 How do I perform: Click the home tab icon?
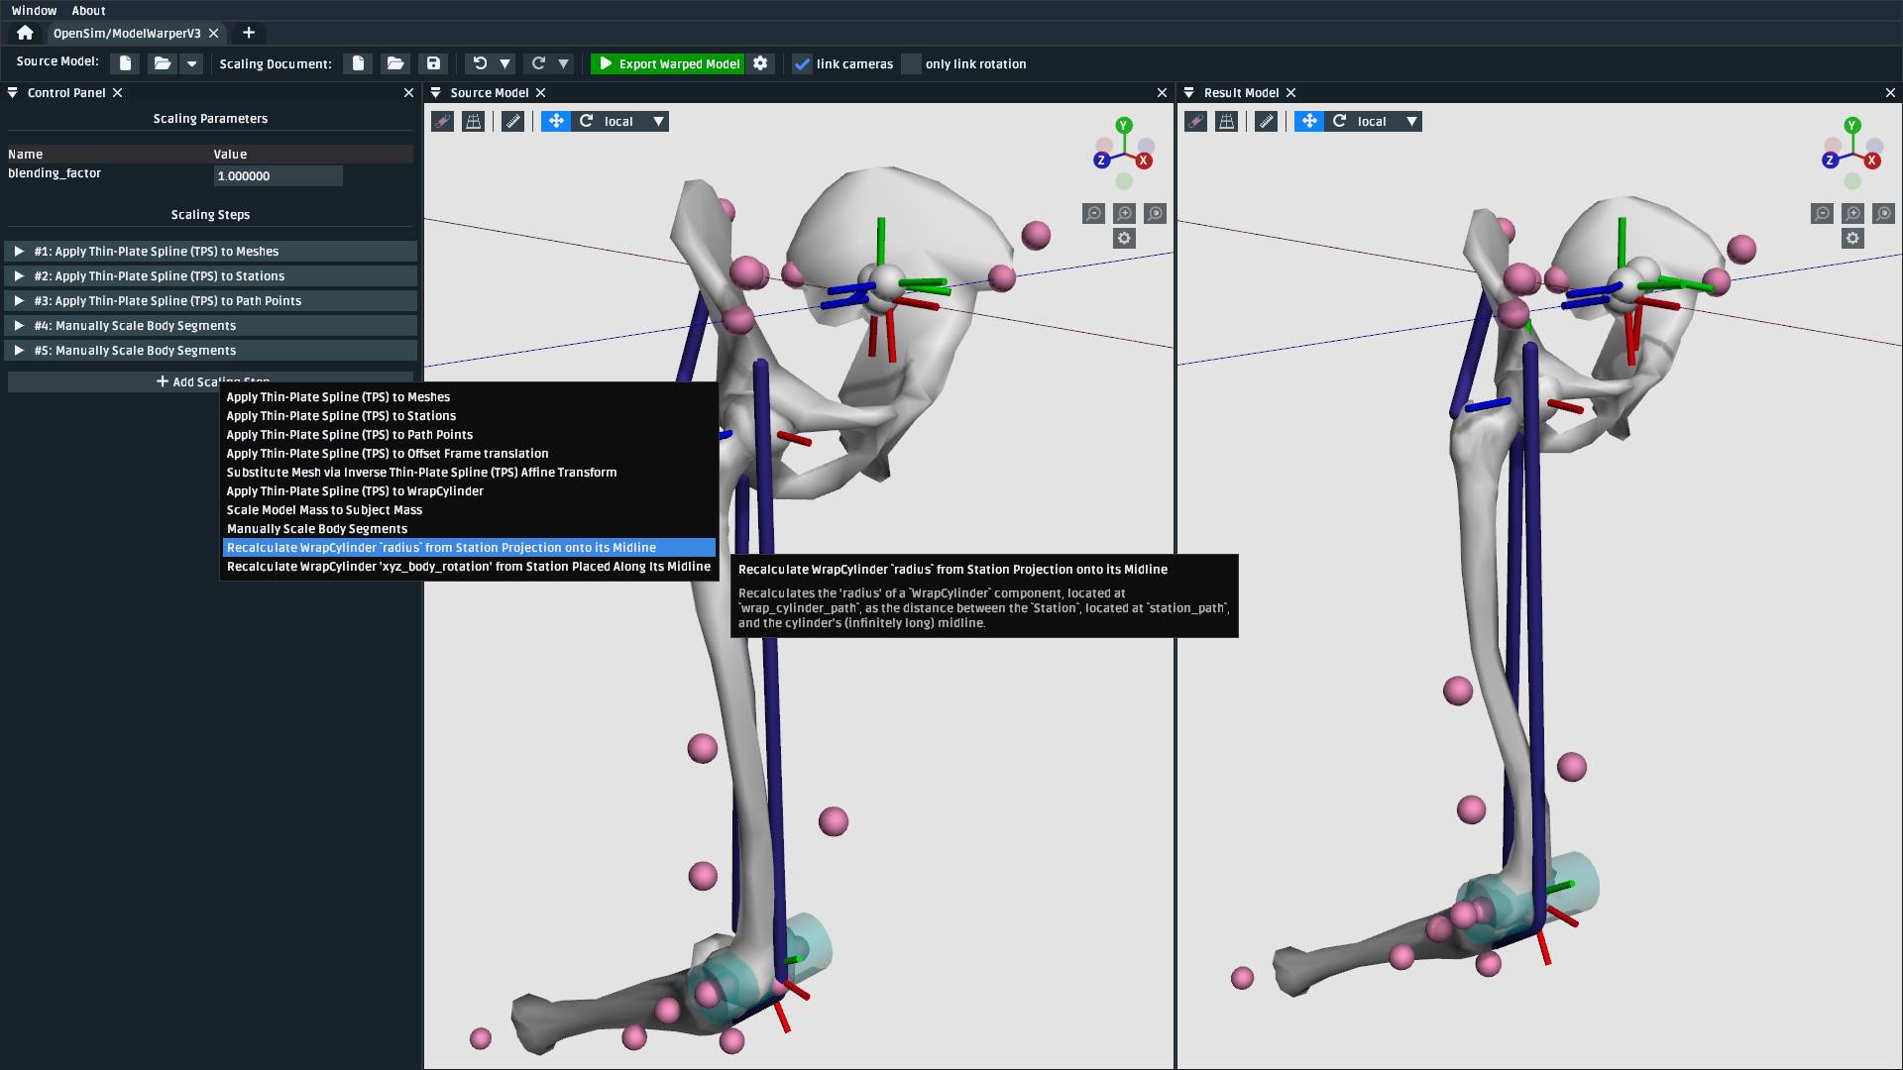click(x=25, y=33)
